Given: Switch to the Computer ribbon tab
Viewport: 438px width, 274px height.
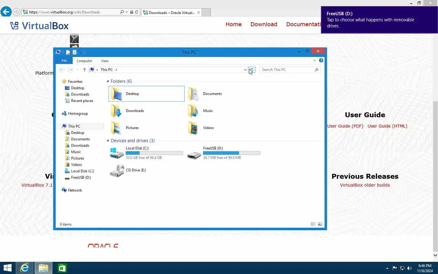Looking at the screenshot, I should [84, 61].
